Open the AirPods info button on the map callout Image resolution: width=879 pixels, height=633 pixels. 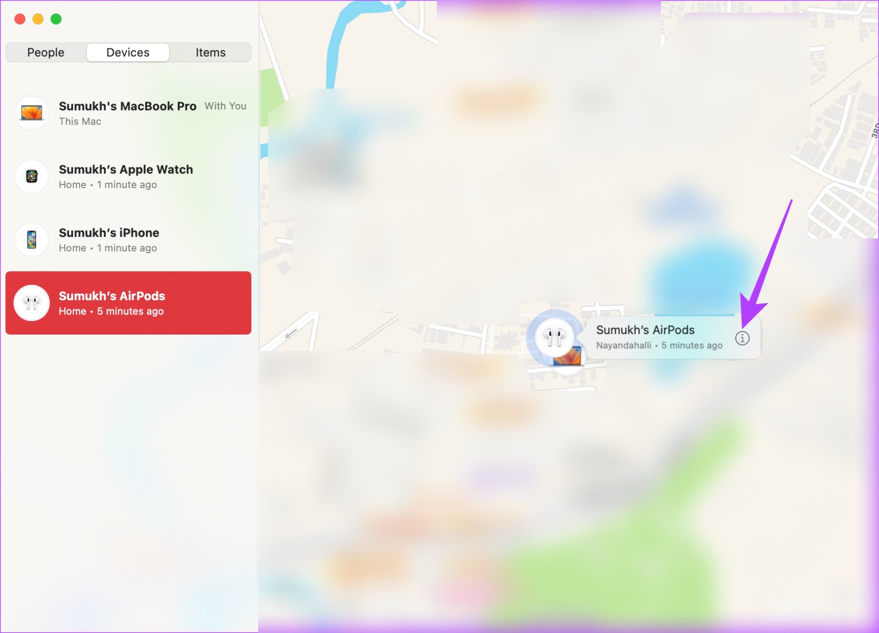(742, 338)
